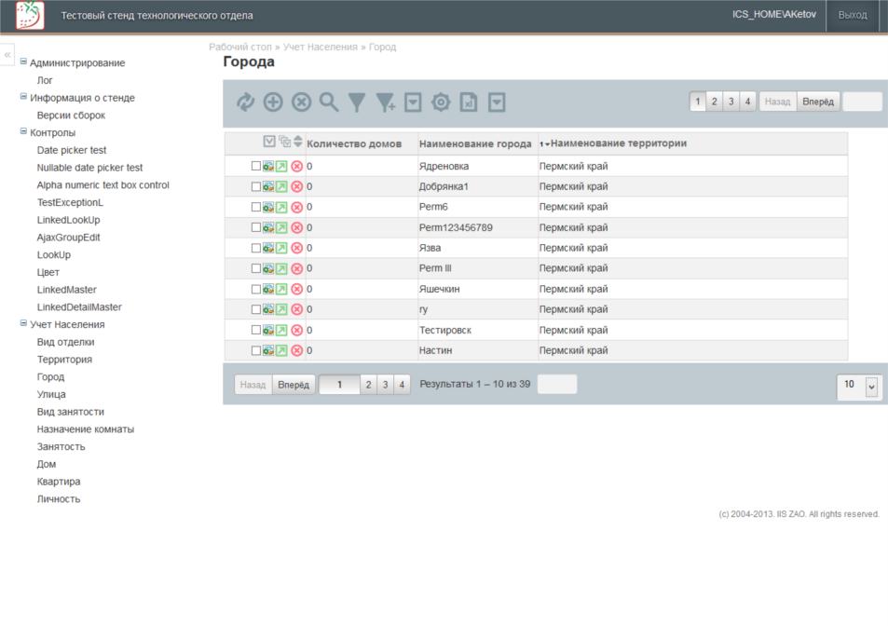This screenshot has height=626, width=888.
Task: Check the Настин row checkbox
Action: (x=256, y=350)
